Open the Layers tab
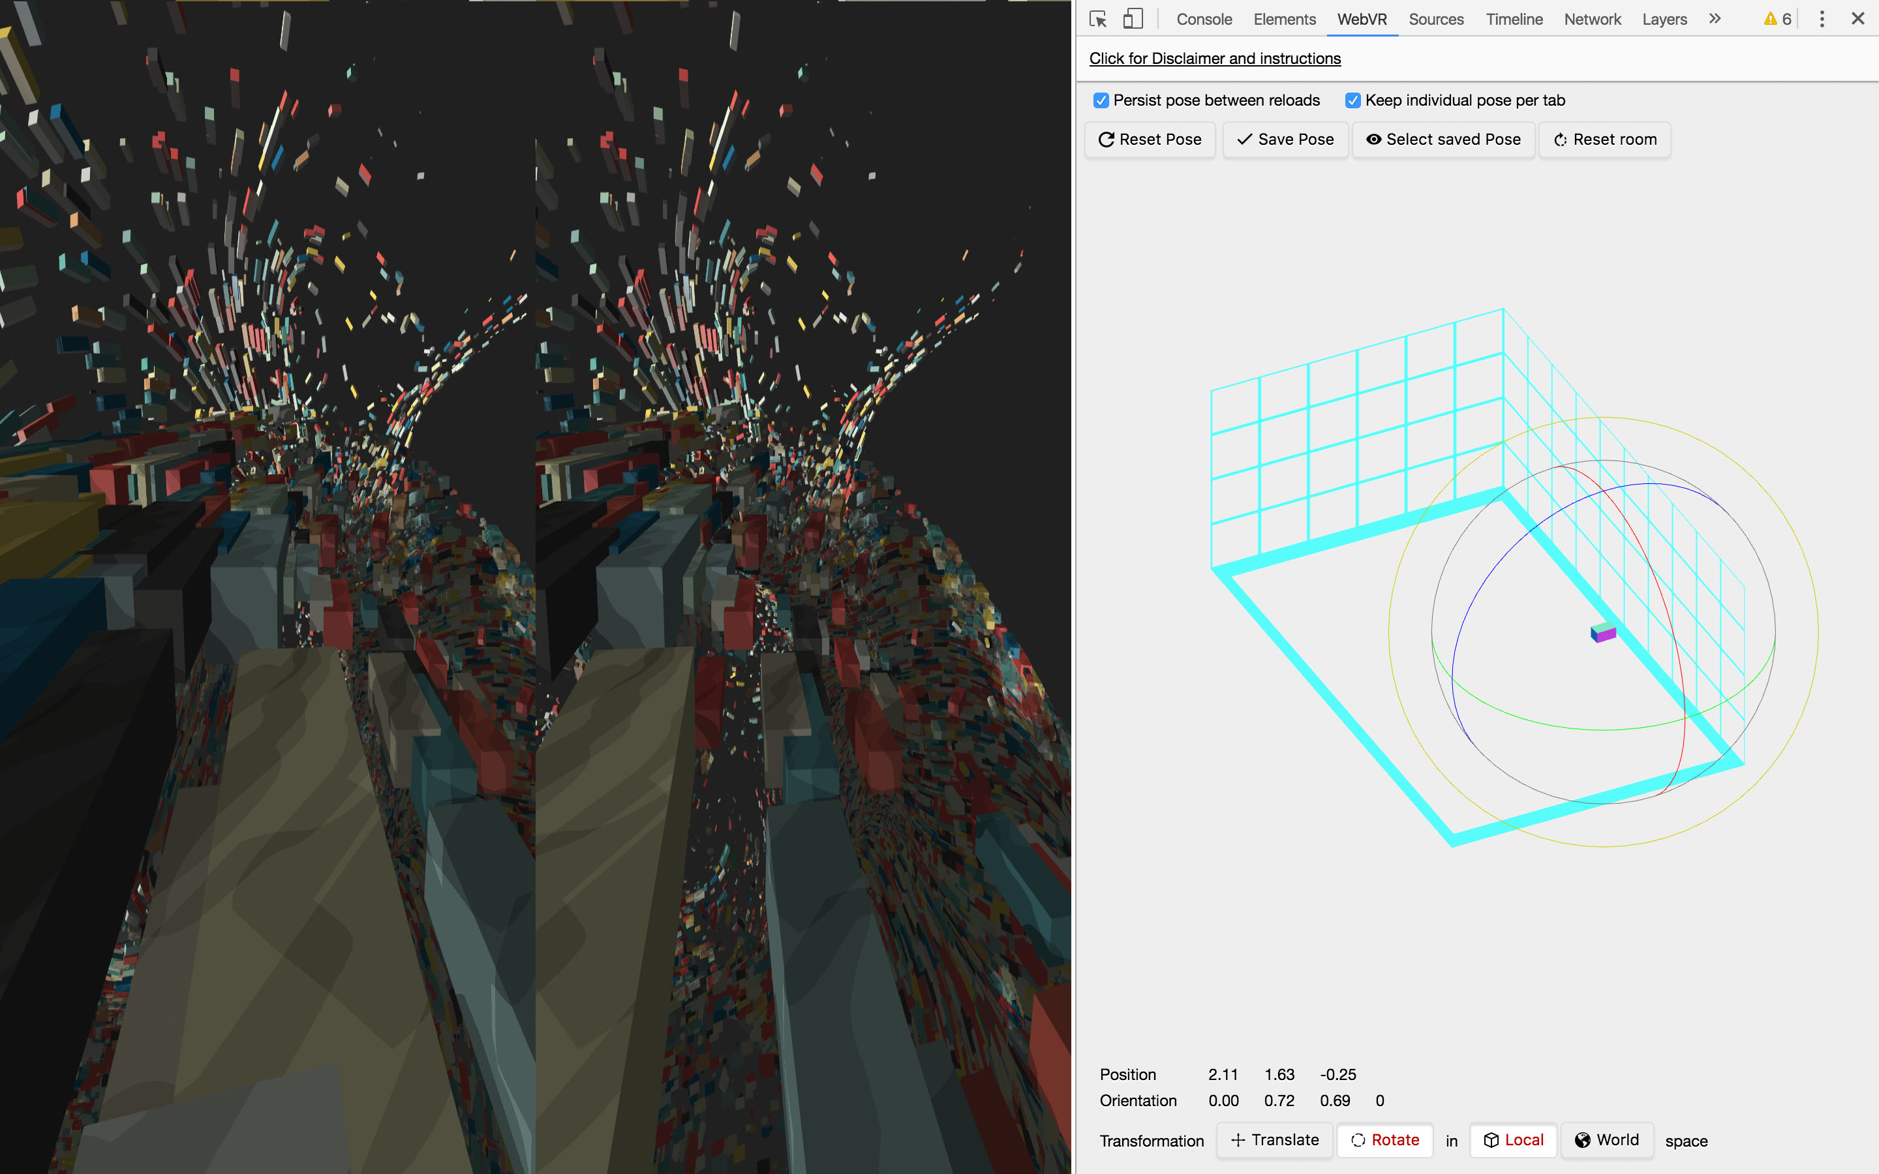Viewport: 1879px width, 1174px height. click(x=1664, y=20)
